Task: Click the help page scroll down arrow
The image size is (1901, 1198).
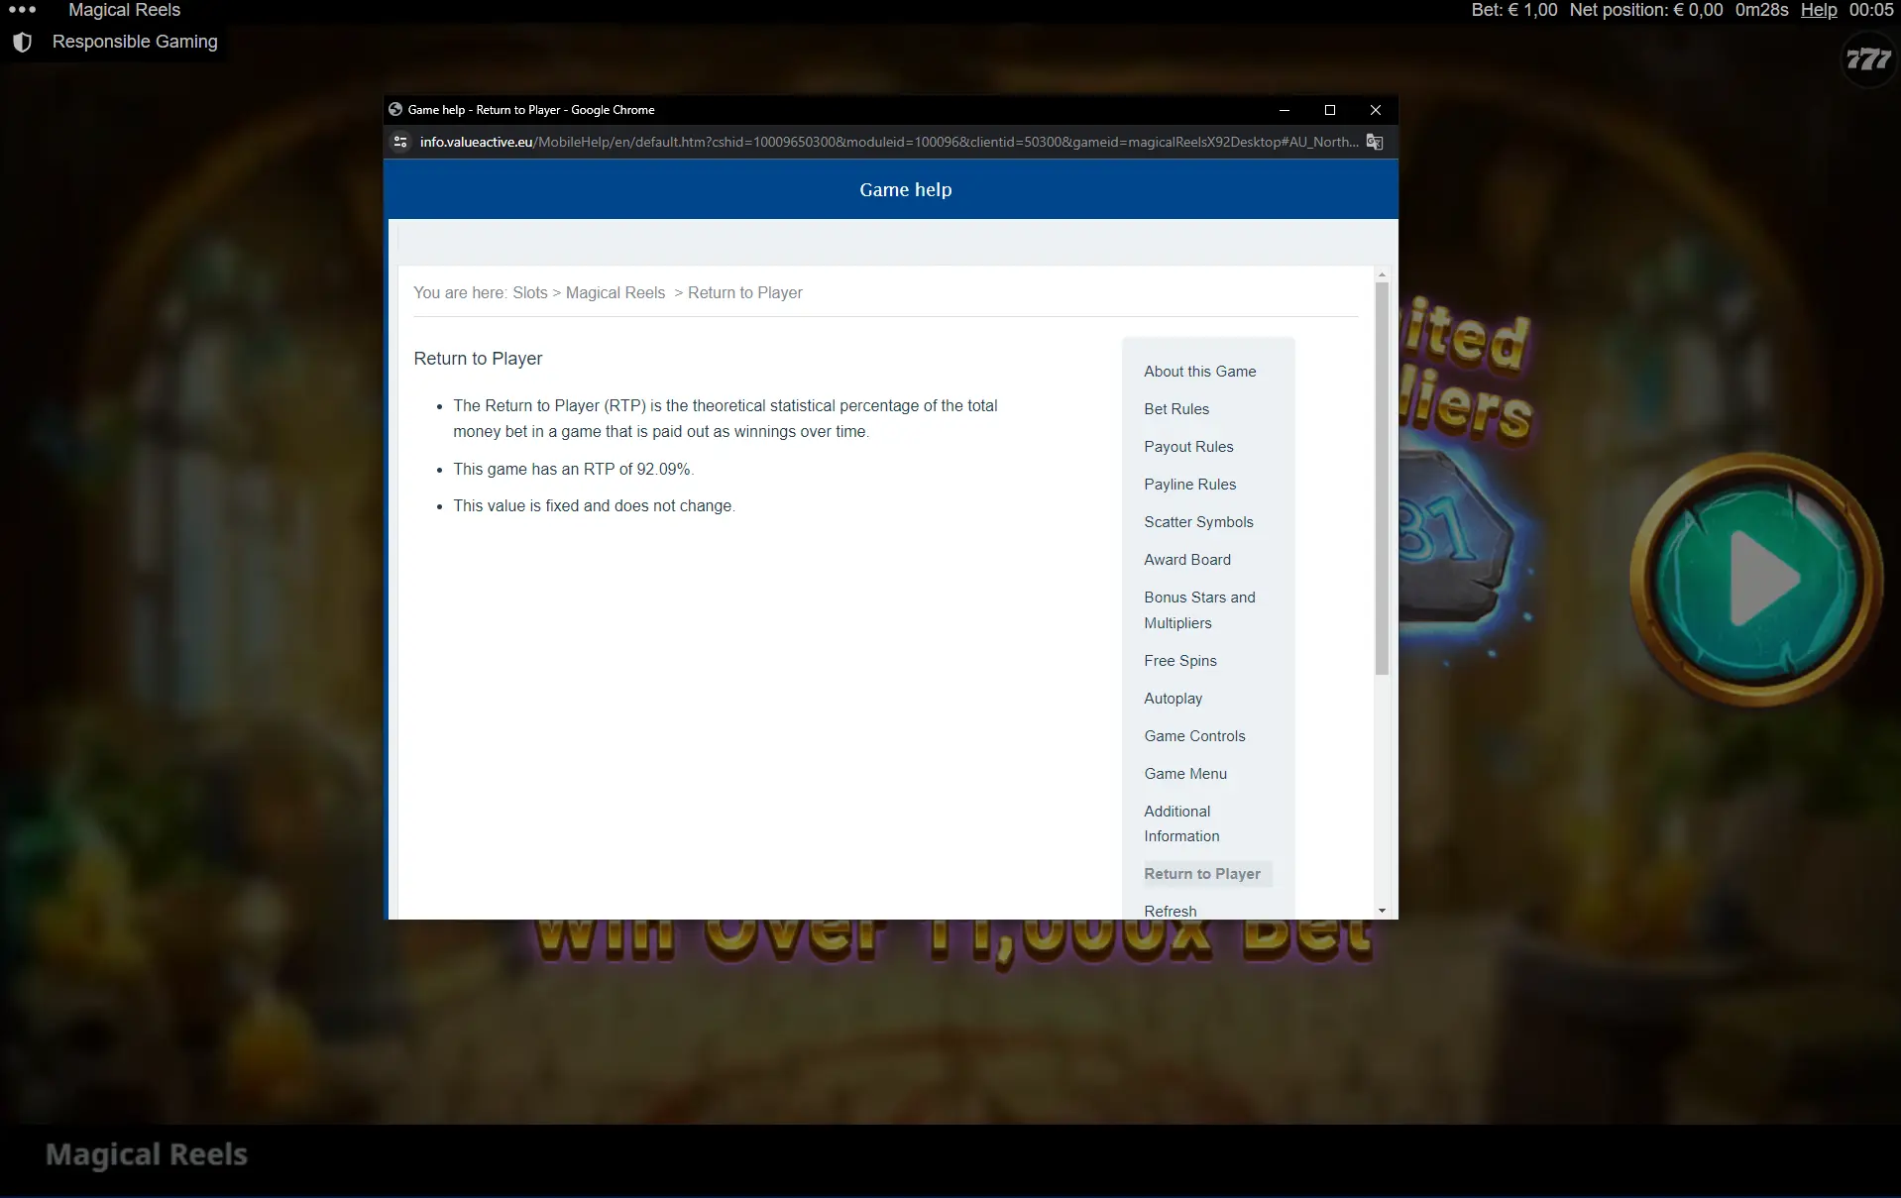Action: pos(1382,911)
